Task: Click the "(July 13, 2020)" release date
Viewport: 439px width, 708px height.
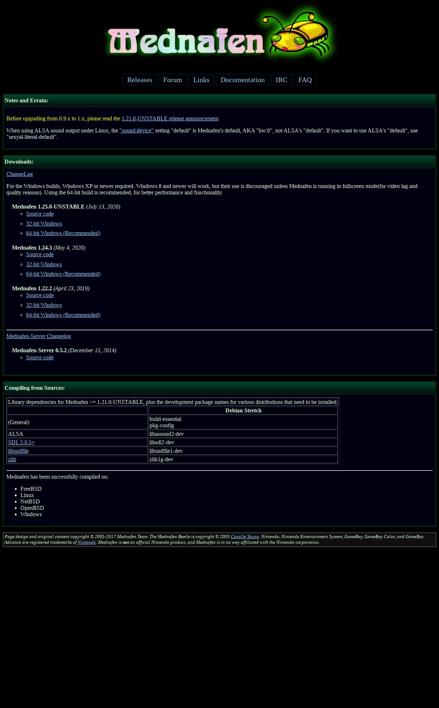Action: point(103,207)
